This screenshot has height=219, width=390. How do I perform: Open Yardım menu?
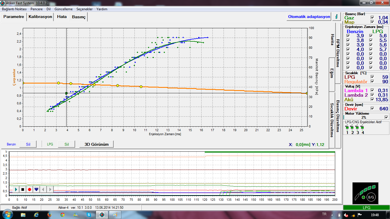102,9
